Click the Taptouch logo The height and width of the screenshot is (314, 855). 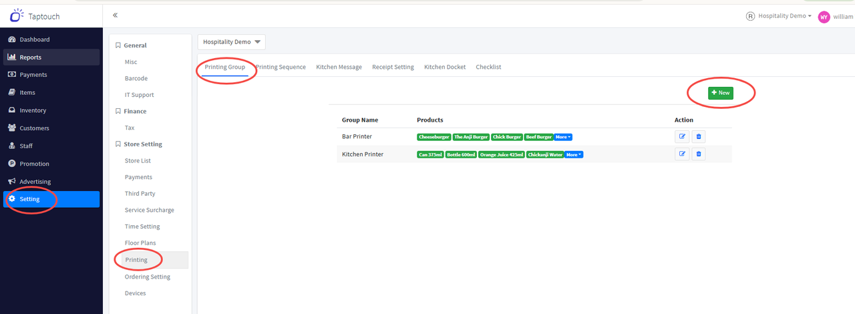pyautogui.click(x=35, y=14)
